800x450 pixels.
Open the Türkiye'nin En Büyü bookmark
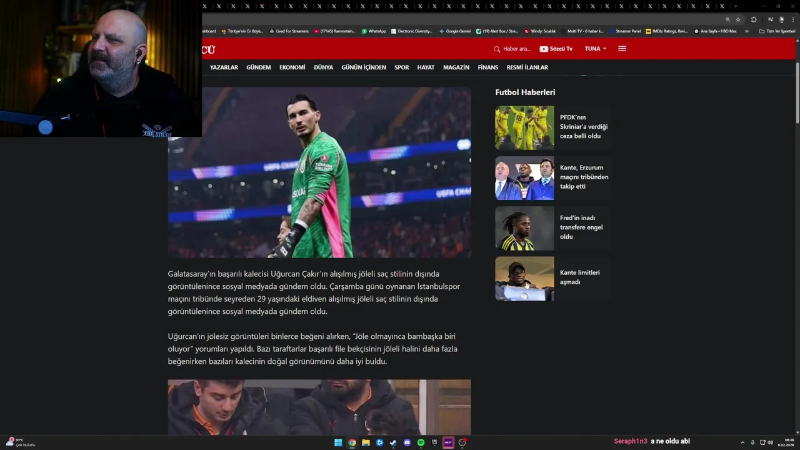point(242,31)
